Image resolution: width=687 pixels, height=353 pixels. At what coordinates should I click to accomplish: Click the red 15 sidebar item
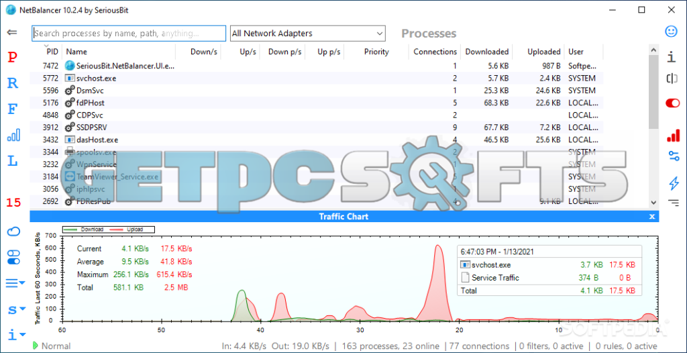pyautogui.click(x=13, y=203)
